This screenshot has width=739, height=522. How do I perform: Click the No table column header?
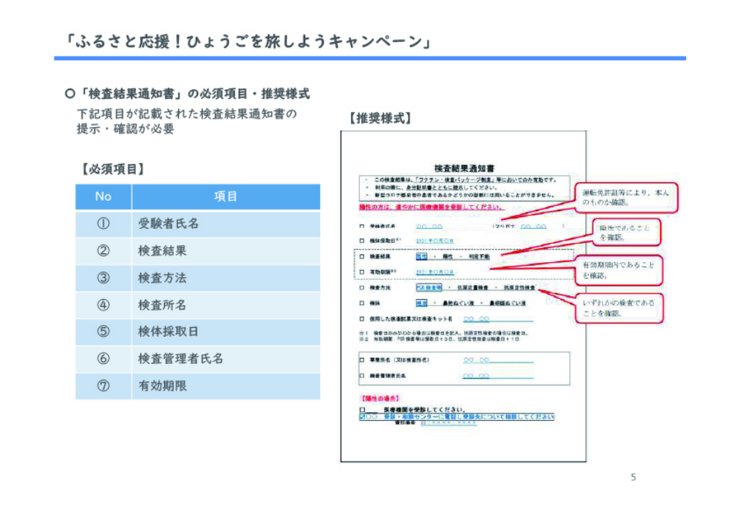click(x=103, y=196)
